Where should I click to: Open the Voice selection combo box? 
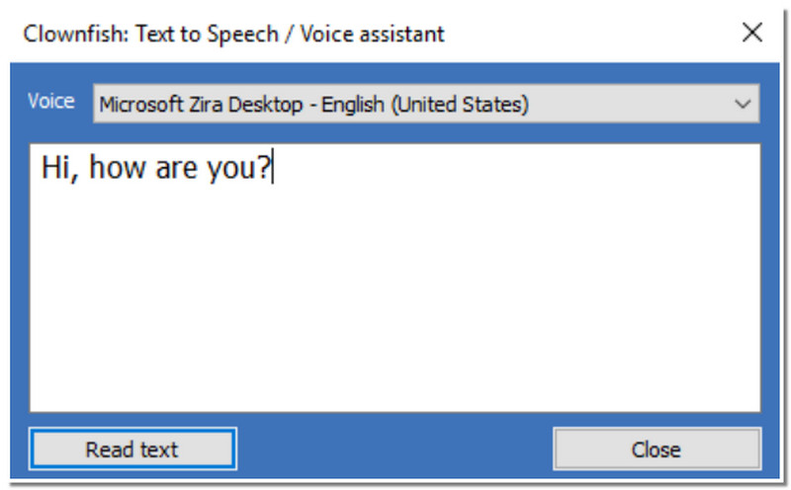coord(425,104)
